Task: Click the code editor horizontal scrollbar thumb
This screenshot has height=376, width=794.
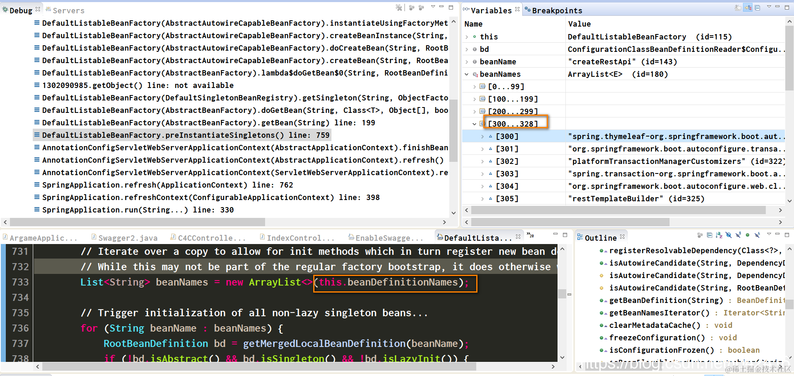Action: [x=259, y=366]
